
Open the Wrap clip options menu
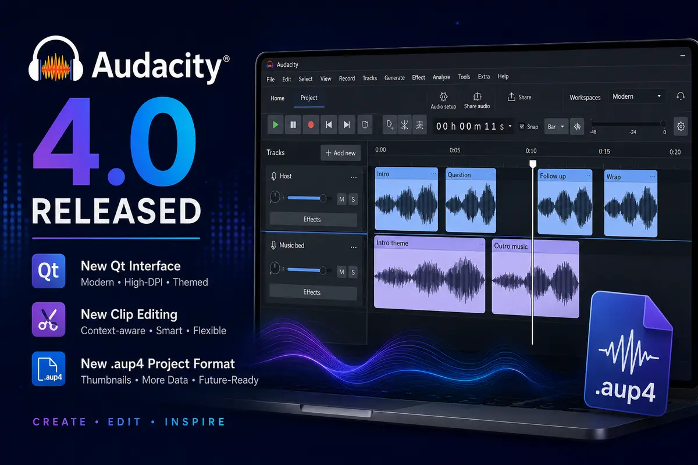[652, 176]
